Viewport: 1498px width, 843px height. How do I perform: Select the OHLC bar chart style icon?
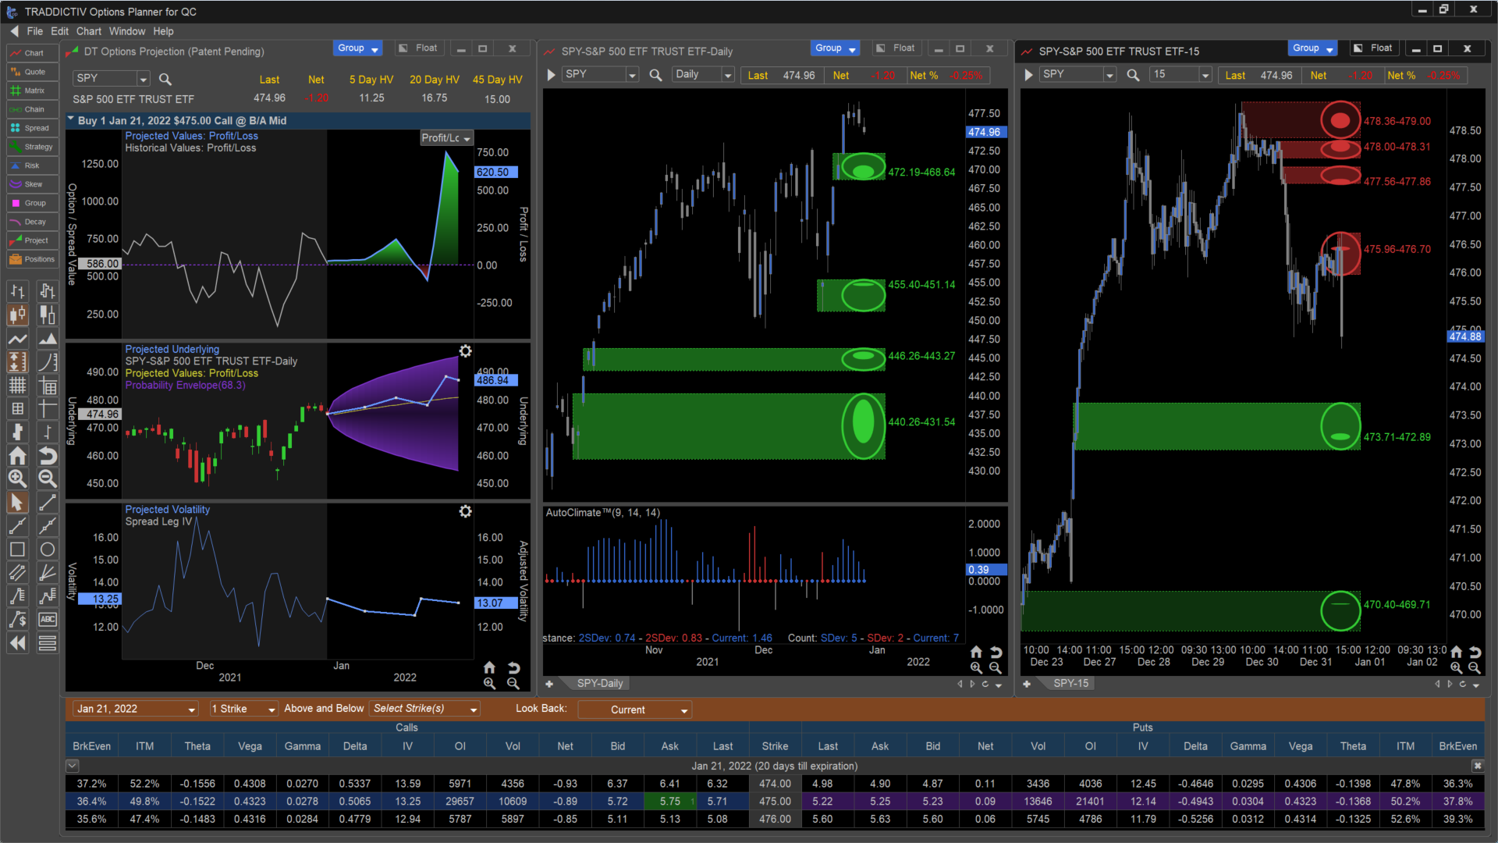tap(17, 292)
